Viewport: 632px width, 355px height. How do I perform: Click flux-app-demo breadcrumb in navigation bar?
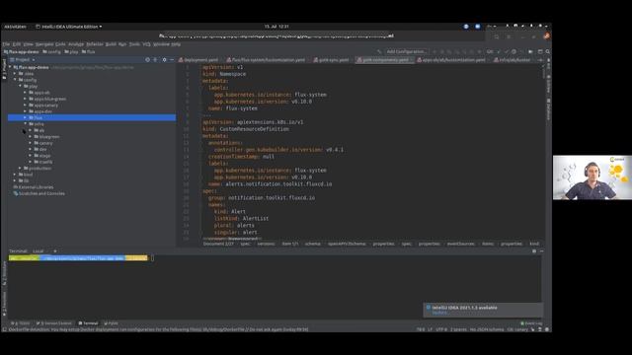[x=21, y=52]
